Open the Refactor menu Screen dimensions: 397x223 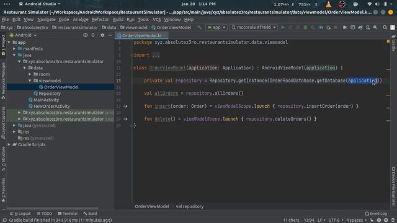click(x=100, y=19)
